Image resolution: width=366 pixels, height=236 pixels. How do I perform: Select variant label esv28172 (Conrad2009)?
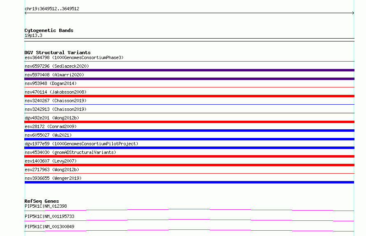(x=51, y=126)
